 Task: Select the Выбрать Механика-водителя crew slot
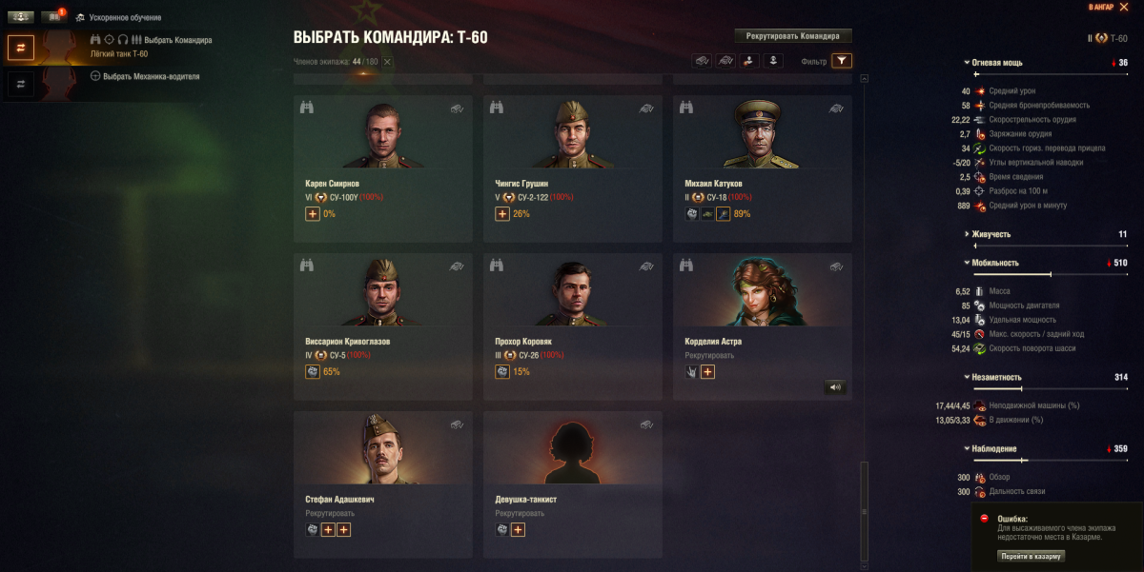coord(145,76)
